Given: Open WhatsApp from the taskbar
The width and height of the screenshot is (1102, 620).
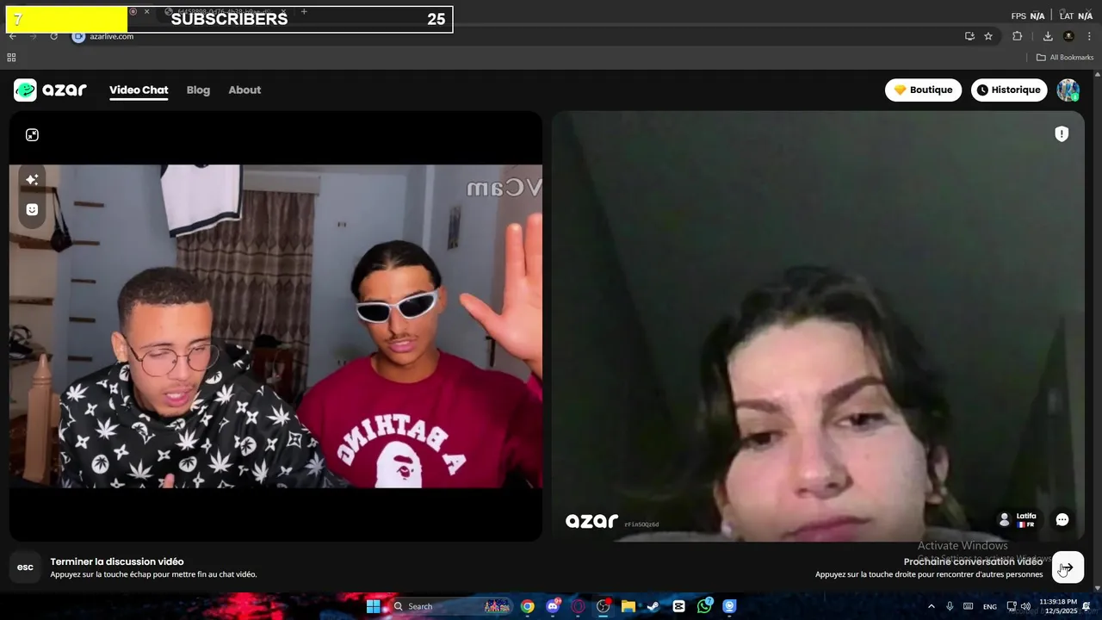Looking at the screenshot, I should [704, 606].
